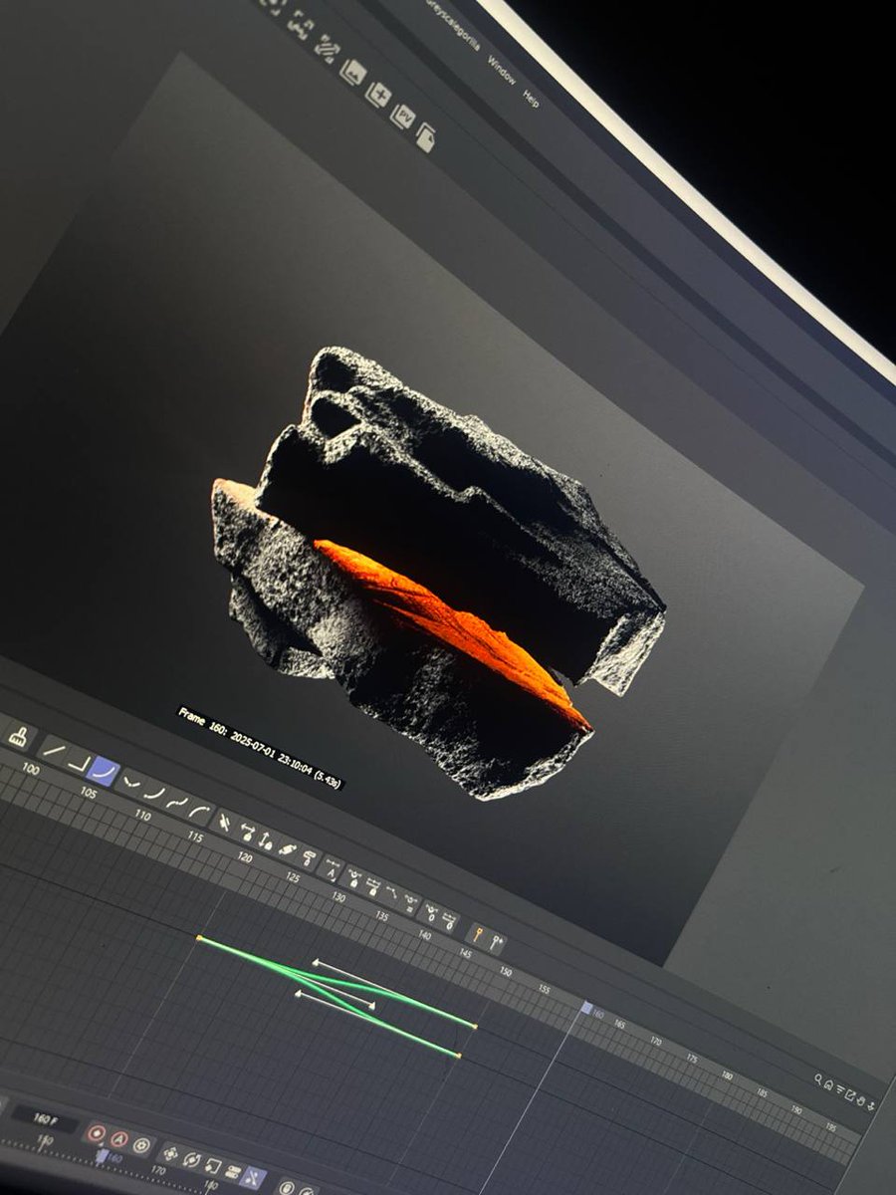Image resolution: width=896 pixels, height=1195 pixels.
Task: Toggle the horizontal lock time icon
Action: point(248,834)
